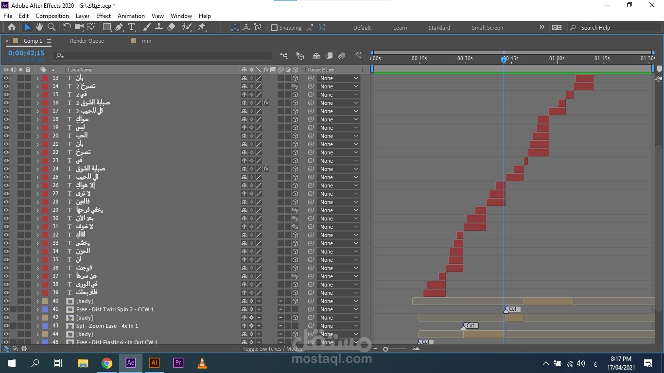Hide layer 13 using its eye icon
This screenshot has height=373, width=664.
coord(6,78)
